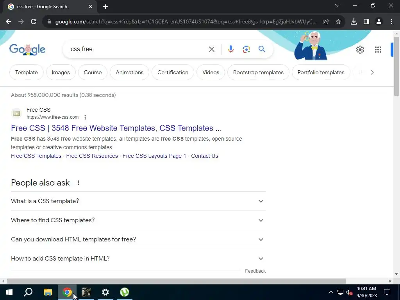Expand 'What is a CSS template?' question

tap(138, 201)
